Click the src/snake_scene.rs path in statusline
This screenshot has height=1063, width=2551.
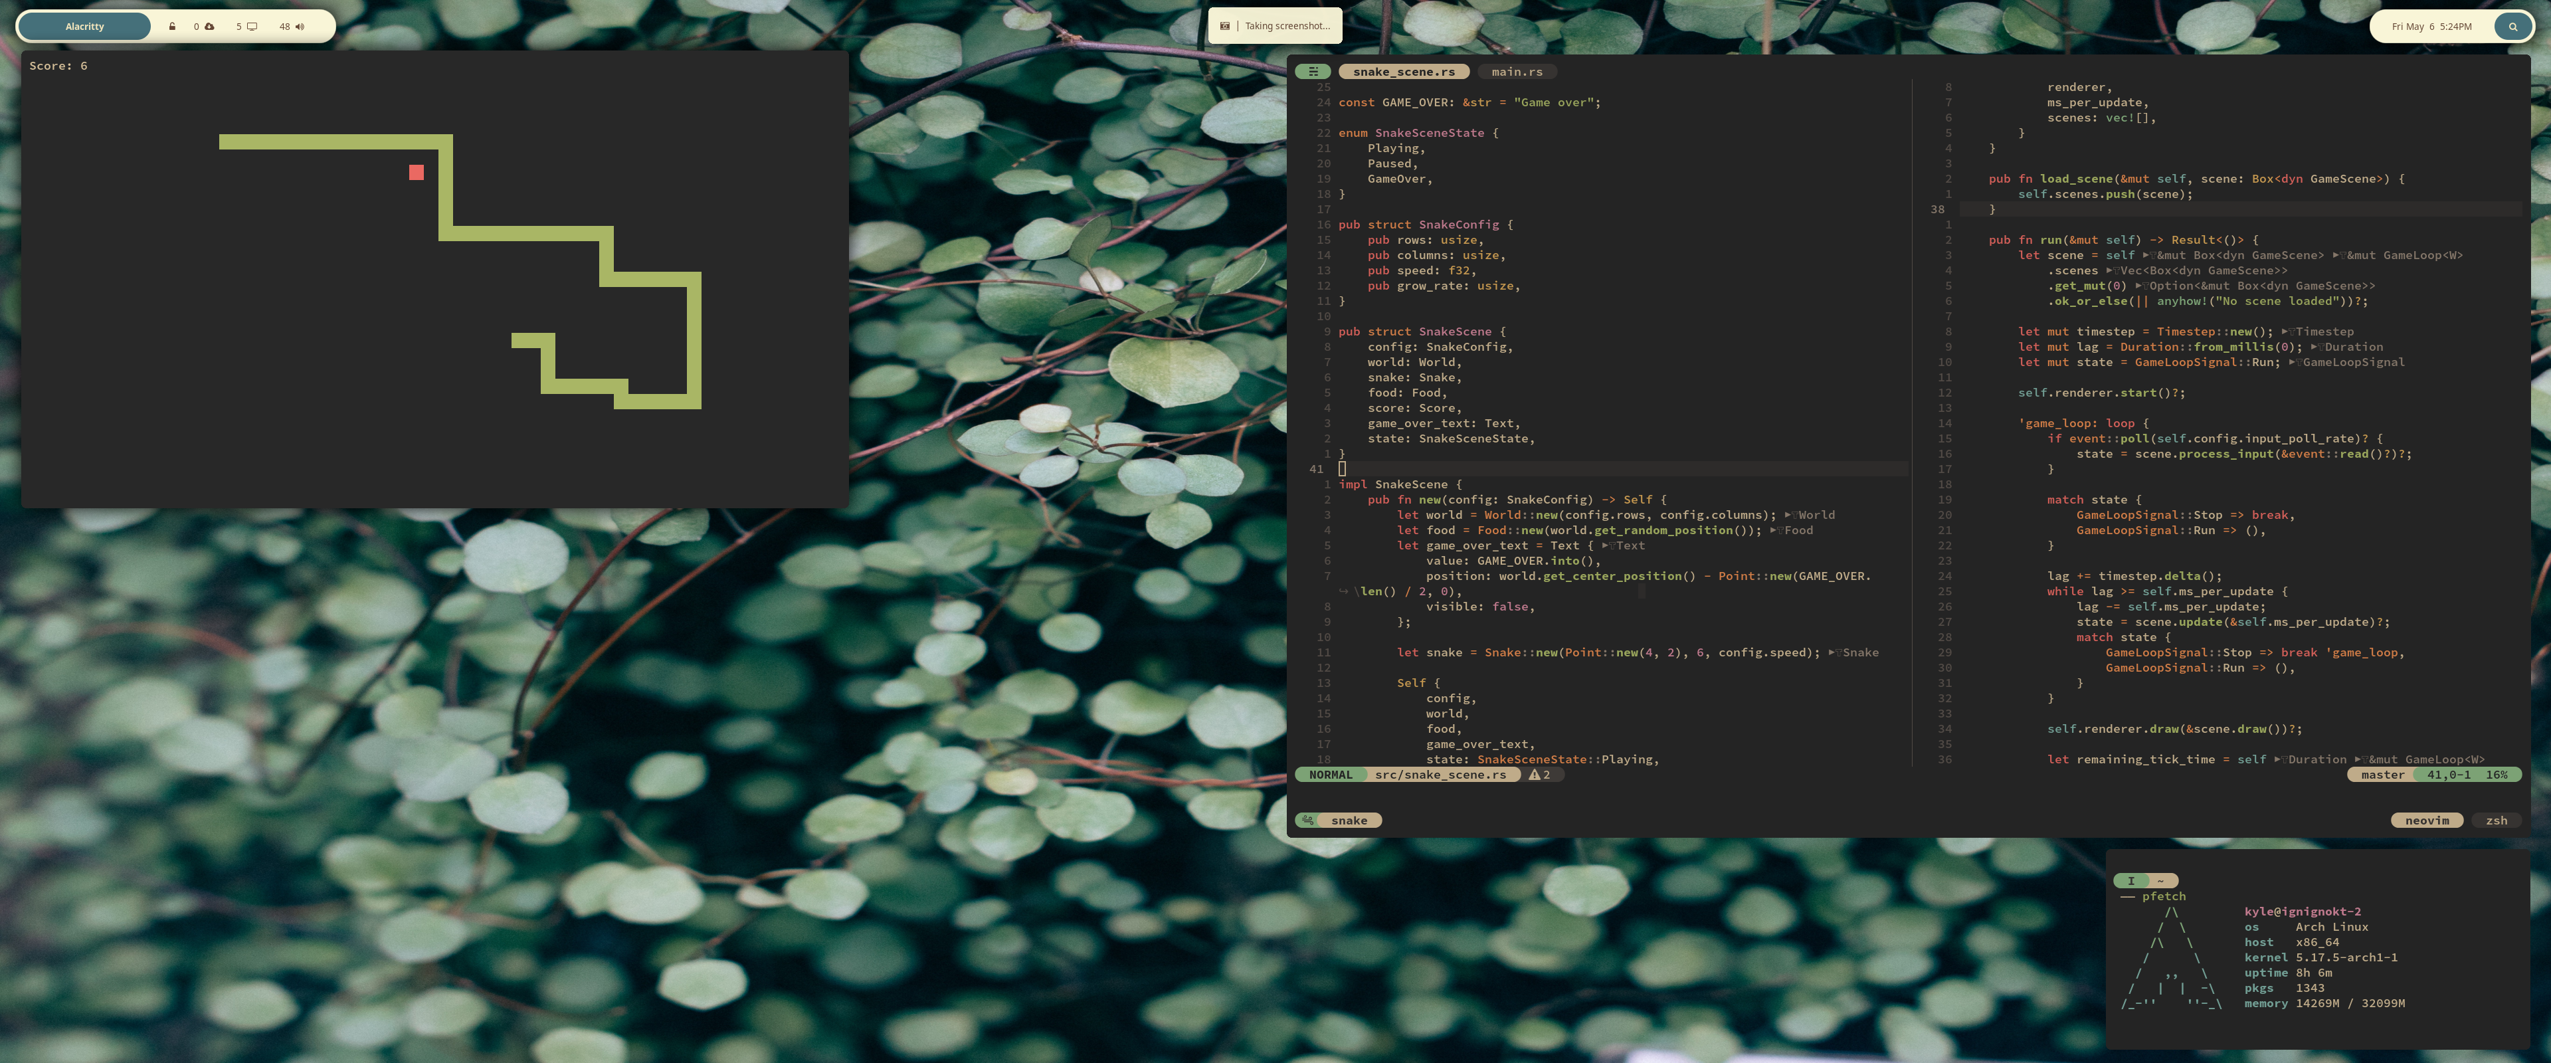[x=1440, y=775]
